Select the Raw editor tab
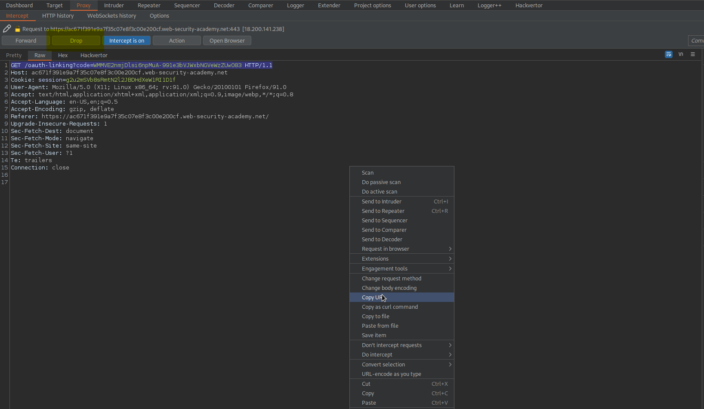 (40, 55)
